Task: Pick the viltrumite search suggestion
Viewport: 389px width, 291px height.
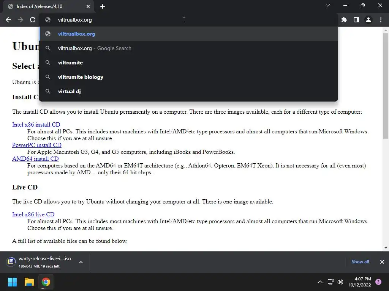Action: [x=188, y=63]
